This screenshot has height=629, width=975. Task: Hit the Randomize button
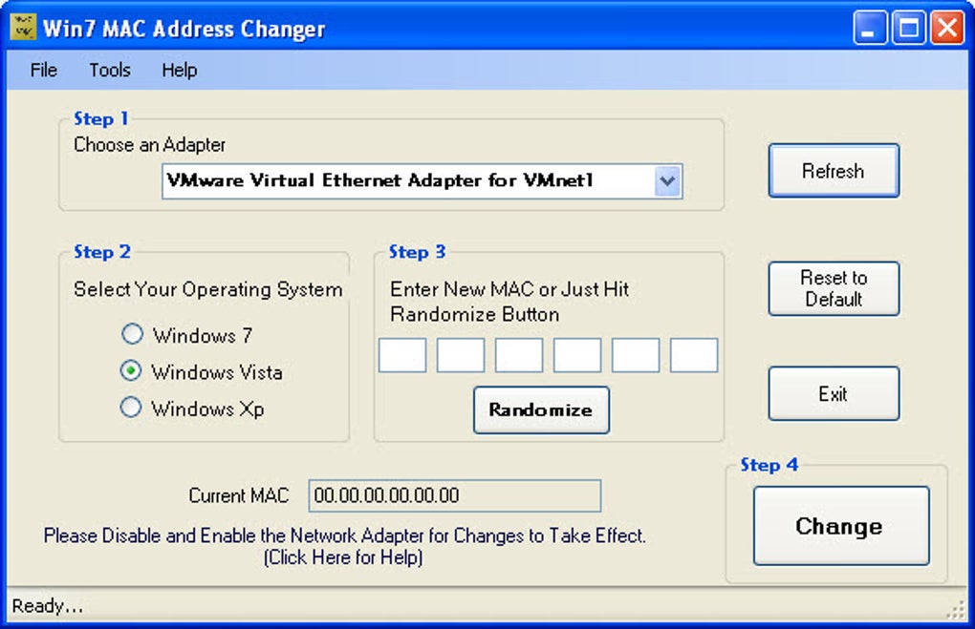point(541,409)
